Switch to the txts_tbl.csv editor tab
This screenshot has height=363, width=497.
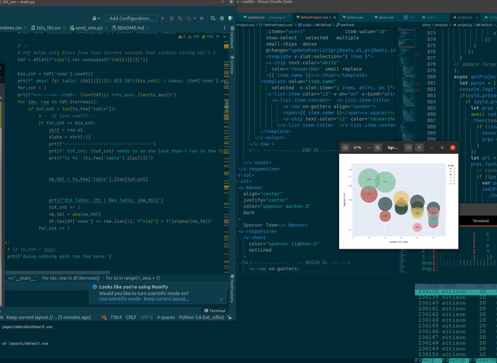49,28
